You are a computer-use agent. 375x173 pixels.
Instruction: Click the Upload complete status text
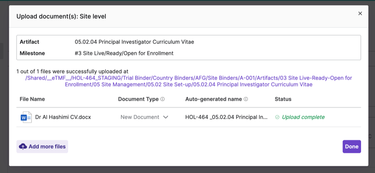(303, 117)
